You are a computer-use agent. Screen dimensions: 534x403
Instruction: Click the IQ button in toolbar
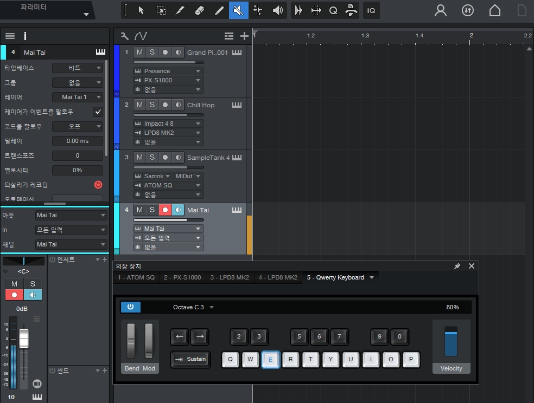click(x=371, y=10)
